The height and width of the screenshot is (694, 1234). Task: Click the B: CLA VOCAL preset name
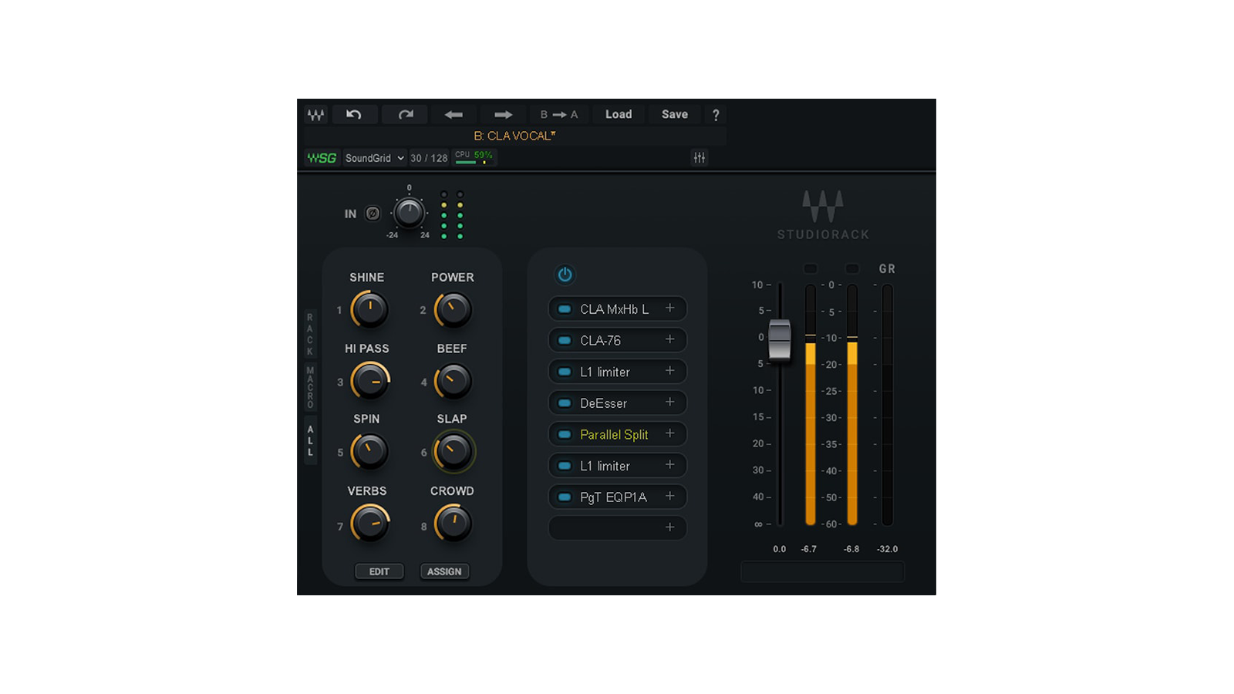(514, 136)
